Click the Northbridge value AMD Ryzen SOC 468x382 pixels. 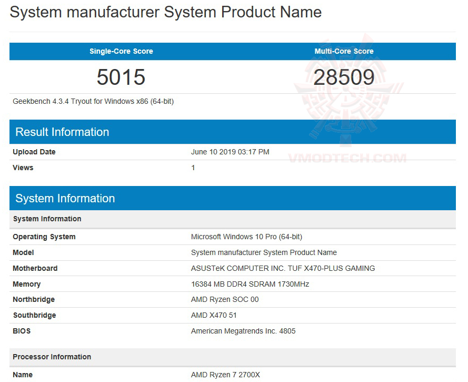tap(225, 299)
